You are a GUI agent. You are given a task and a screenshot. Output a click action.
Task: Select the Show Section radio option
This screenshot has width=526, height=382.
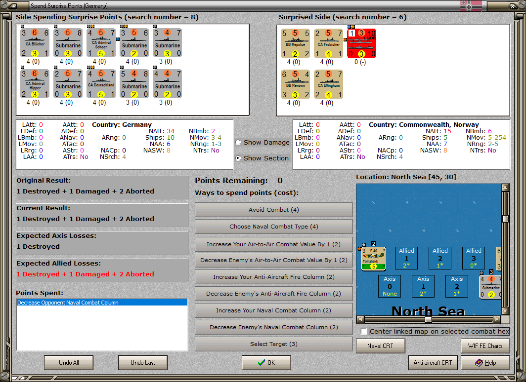tap(238, 158)
